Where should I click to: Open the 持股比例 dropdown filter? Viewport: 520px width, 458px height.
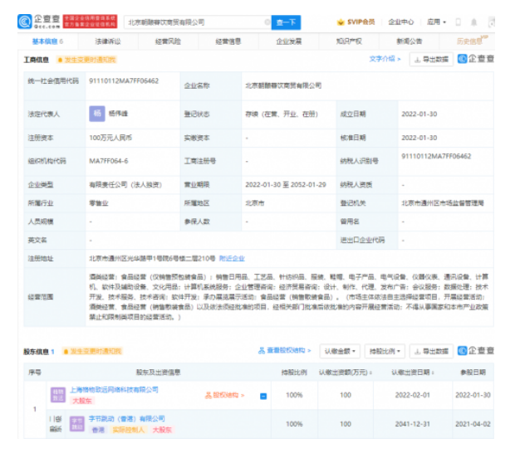(x=385, y=351)
